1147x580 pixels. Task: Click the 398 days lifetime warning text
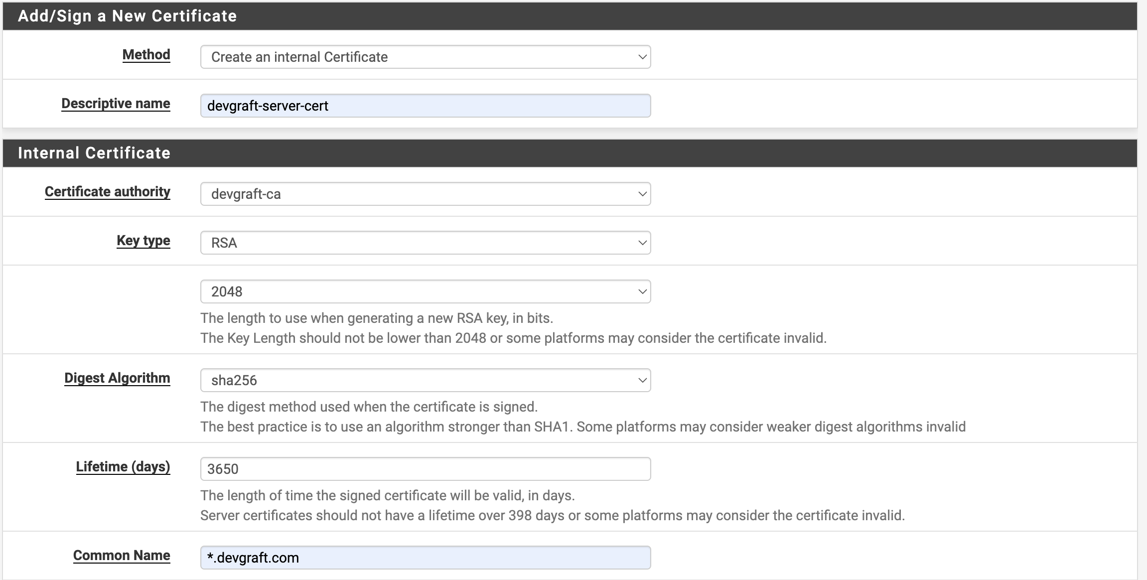552,516
